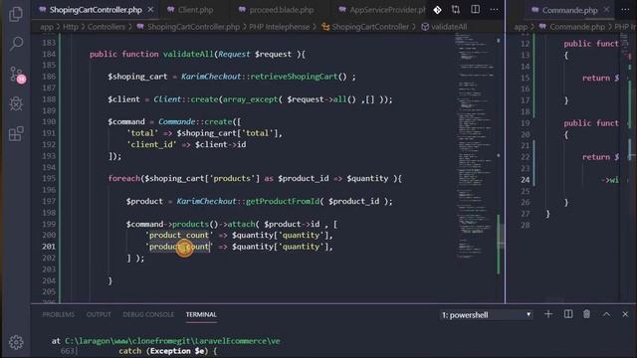Image resolution: width=637 pixels, height=358 pixels.
Task: Click 'product_count' on line 200
Action: [179, 235]
